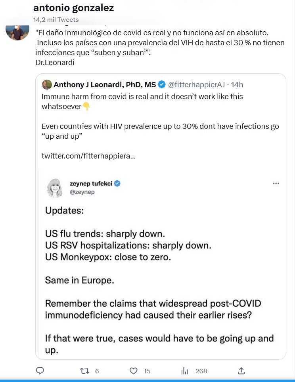Click the @fitterhappierAJ handle
Viewport: 295px width, 382px height.
[196, 84]
